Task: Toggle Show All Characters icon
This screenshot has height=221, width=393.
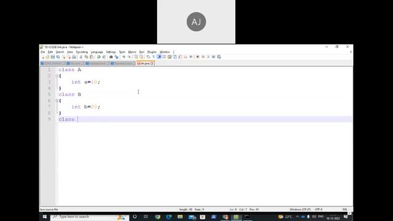Action: 154,57
